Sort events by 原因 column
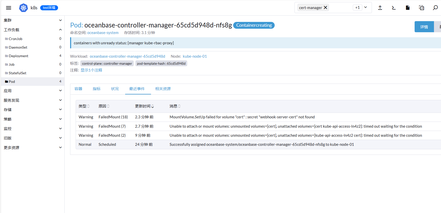 coord(104,106)
